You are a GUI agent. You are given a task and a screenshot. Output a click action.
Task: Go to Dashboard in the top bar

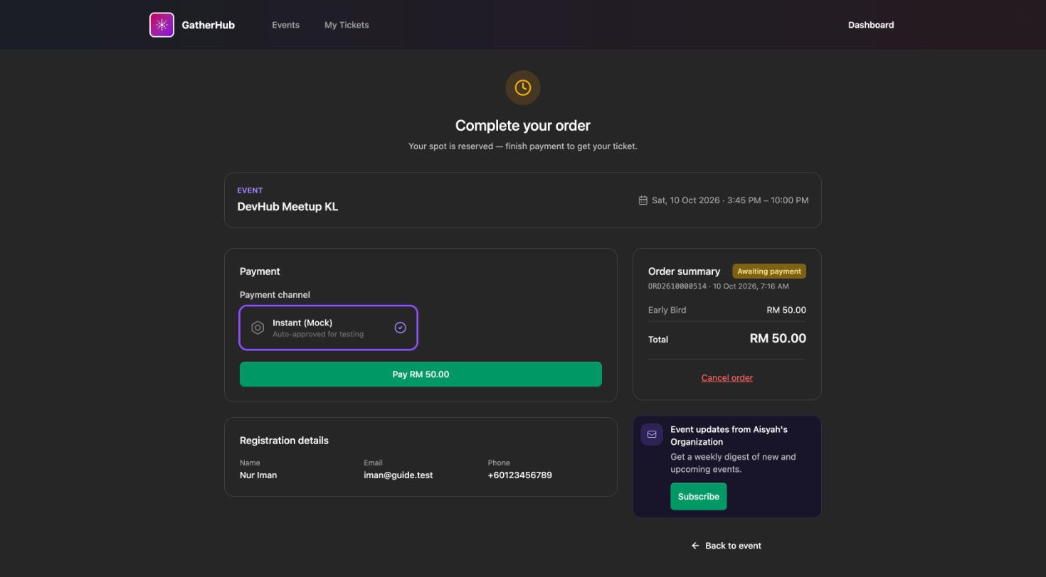click(871, 25)
